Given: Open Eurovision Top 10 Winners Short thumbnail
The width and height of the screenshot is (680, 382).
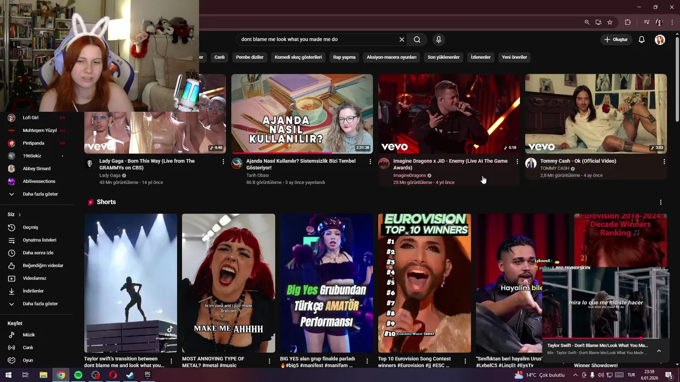Looking at the screenshot, I should tap(424, 283).
